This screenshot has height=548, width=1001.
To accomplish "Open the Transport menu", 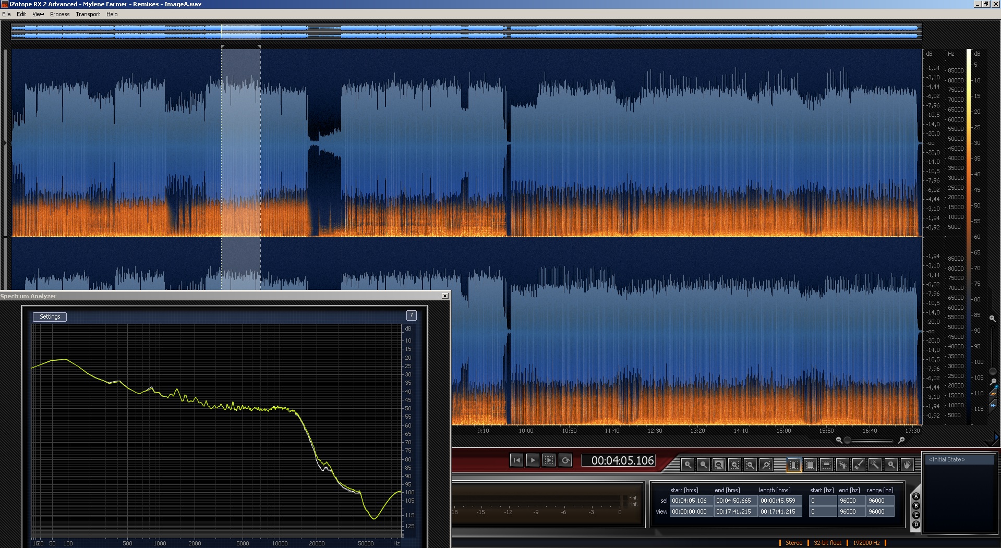I will click(x=88, y=14).
